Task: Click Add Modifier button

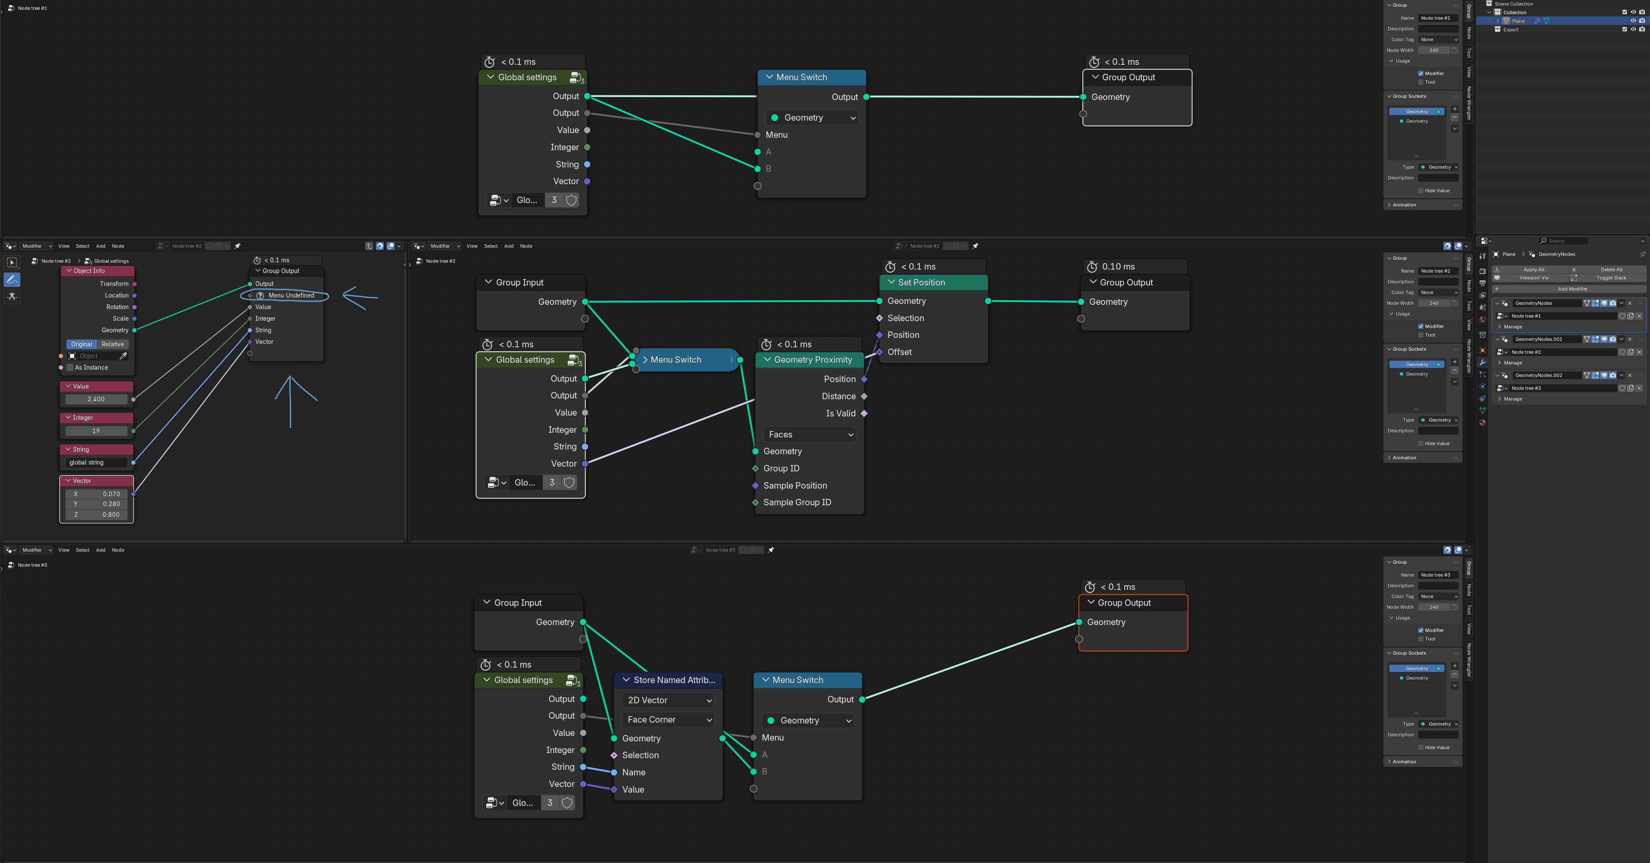Action: coord(1568,289)
